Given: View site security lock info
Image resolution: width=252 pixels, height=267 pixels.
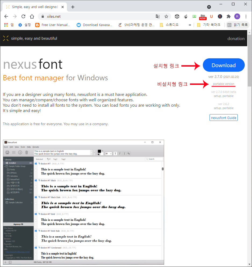Looking at the screenshot, I should 43,16.
